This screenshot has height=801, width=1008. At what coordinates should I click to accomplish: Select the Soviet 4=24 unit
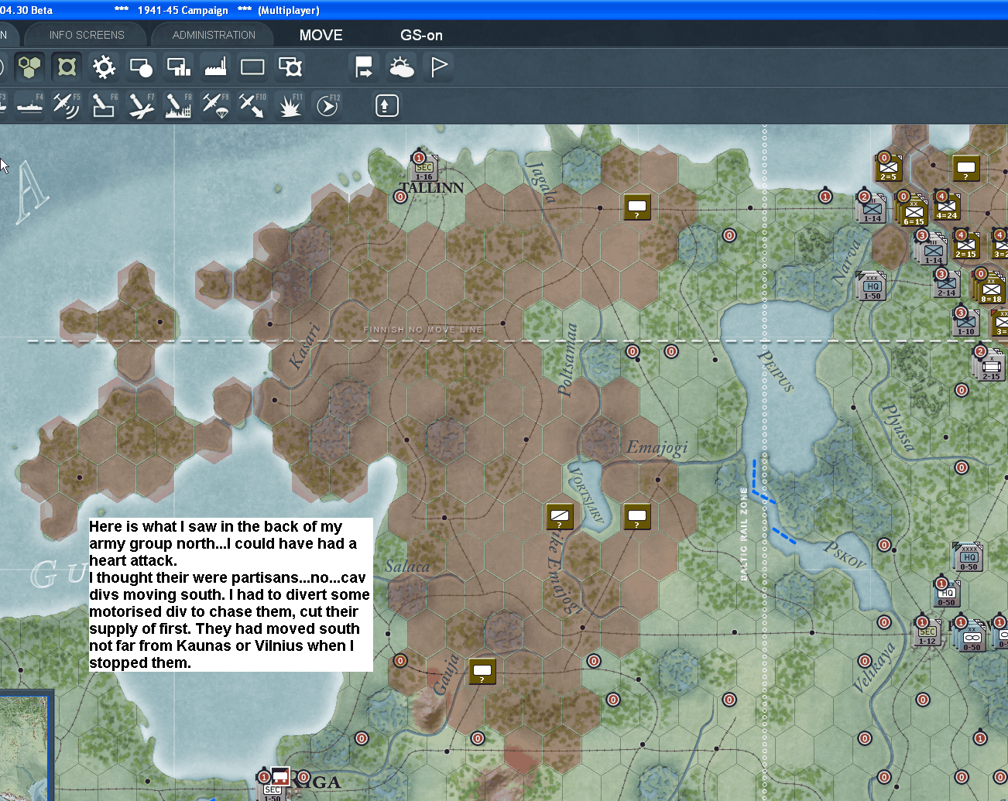(x=947, y=207)
